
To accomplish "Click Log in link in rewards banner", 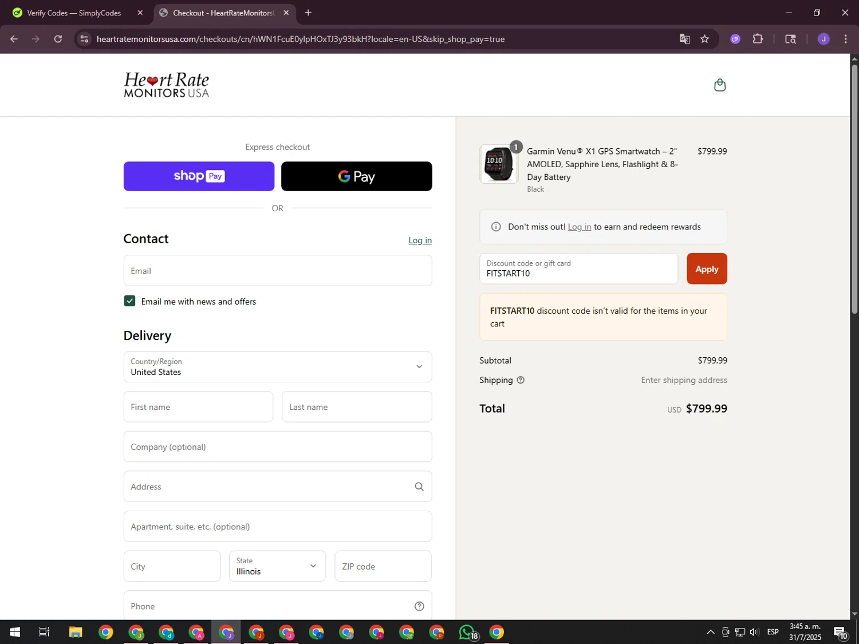I will (x=579, y=227).
